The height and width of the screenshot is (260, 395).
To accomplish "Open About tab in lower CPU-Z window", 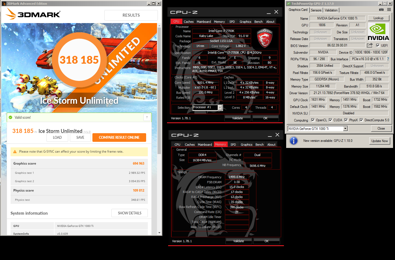I will [x=271, y=145].
